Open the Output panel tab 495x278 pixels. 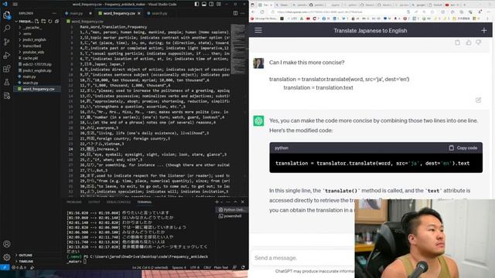[94, 202]
